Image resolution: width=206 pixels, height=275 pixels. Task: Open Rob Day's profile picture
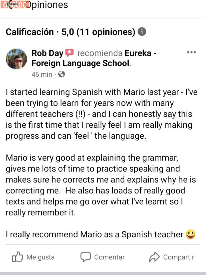16,59
